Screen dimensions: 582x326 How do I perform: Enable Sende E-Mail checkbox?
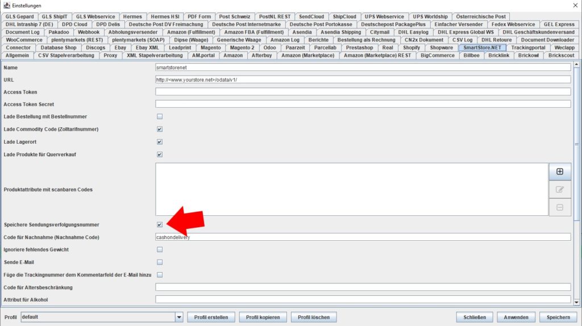click(x=160, y=262)
